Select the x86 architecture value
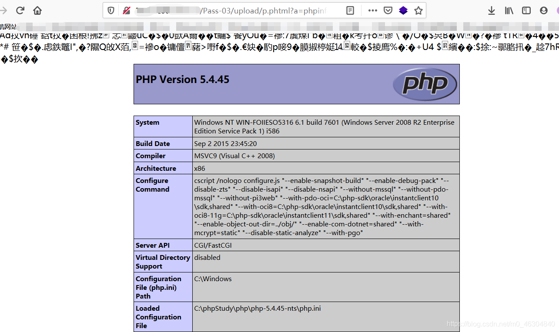The height and width of the screenshot is (332, 559). point(200,169)
